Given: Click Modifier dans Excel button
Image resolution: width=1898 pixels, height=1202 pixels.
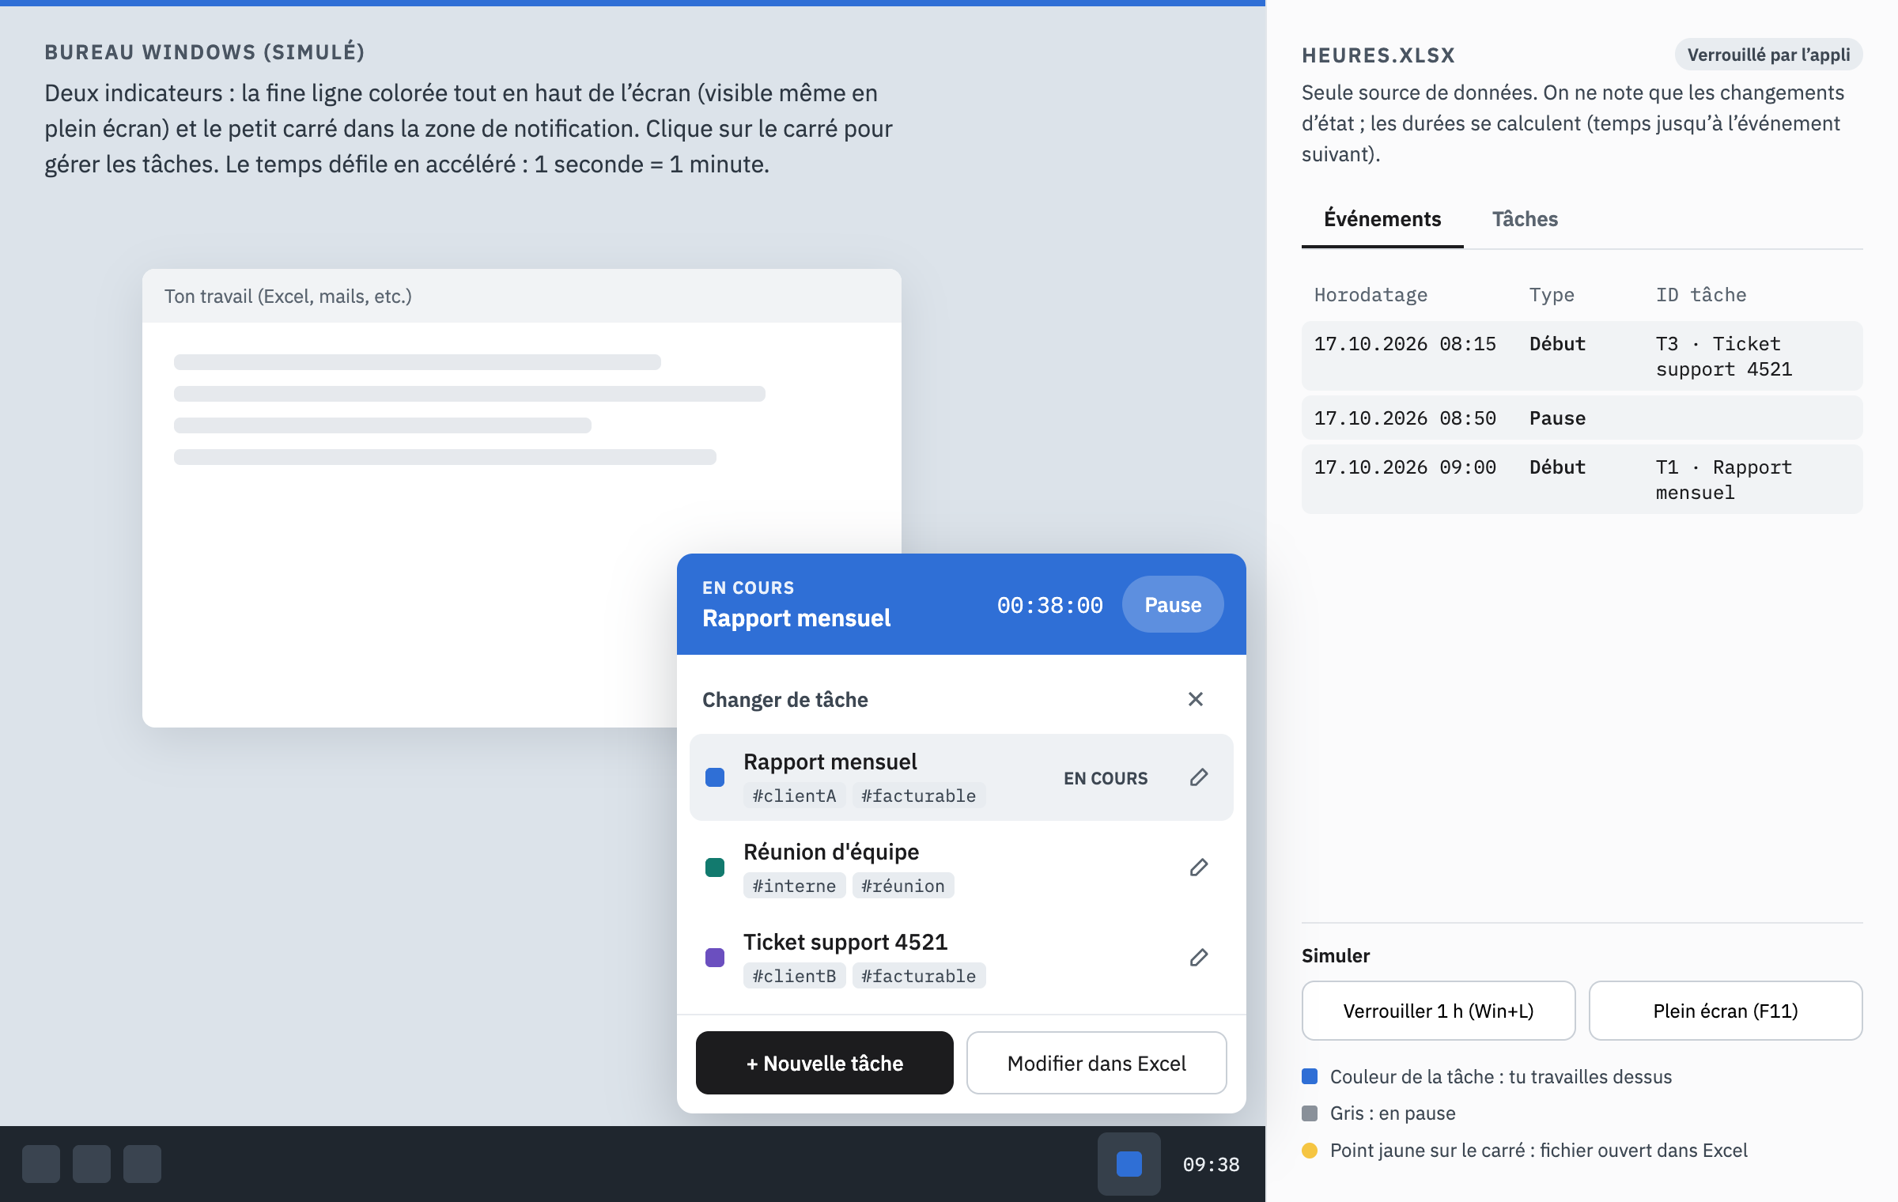Looking at the screenshot, I should [x=1097, y=1063].
